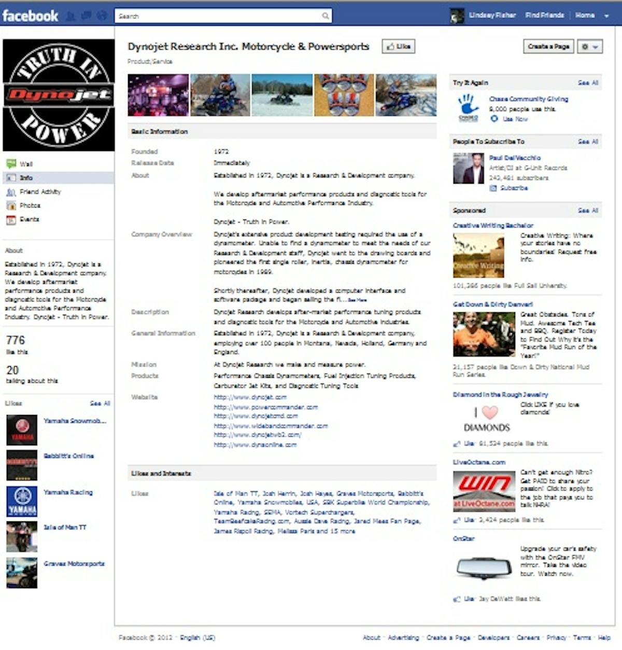
Task: Click the Dynojet Truth in Power logo
Action: [x=59, y=95]
